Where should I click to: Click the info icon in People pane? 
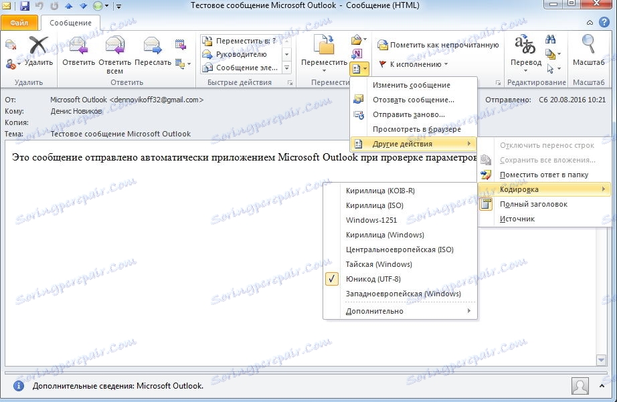[19, 386]
